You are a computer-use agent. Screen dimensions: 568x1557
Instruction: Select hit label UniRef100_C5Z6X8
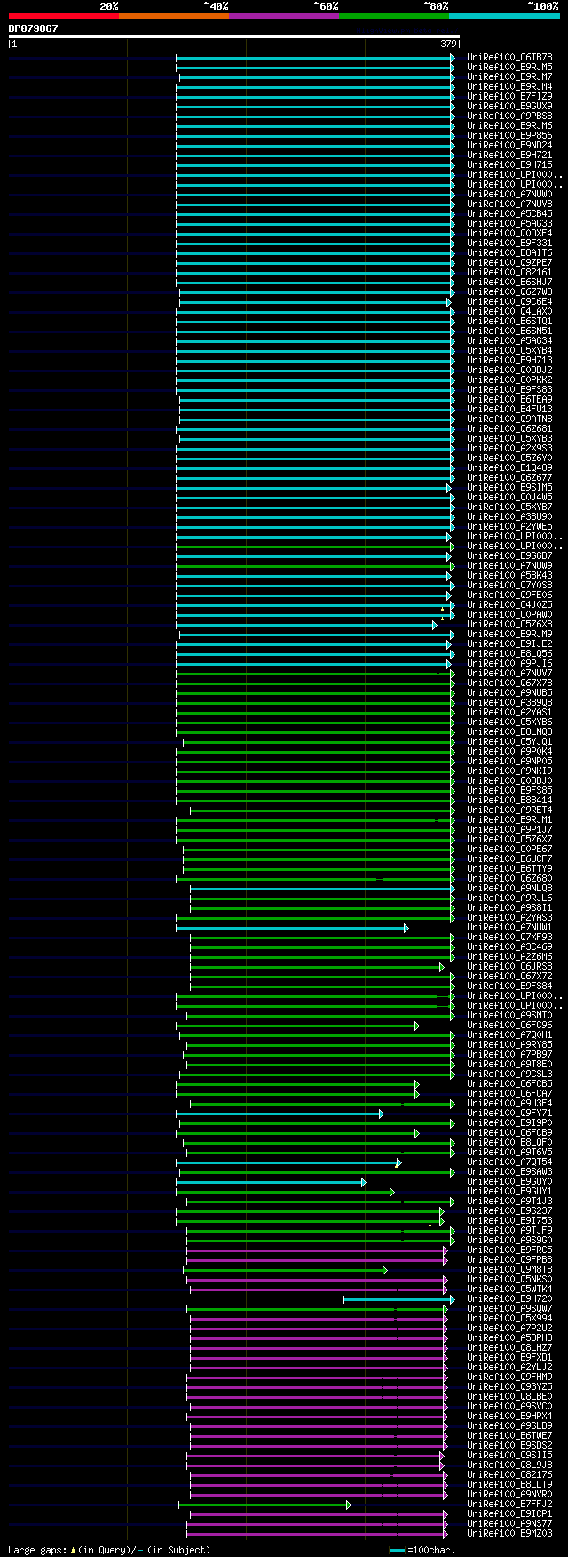click(509, 625)
